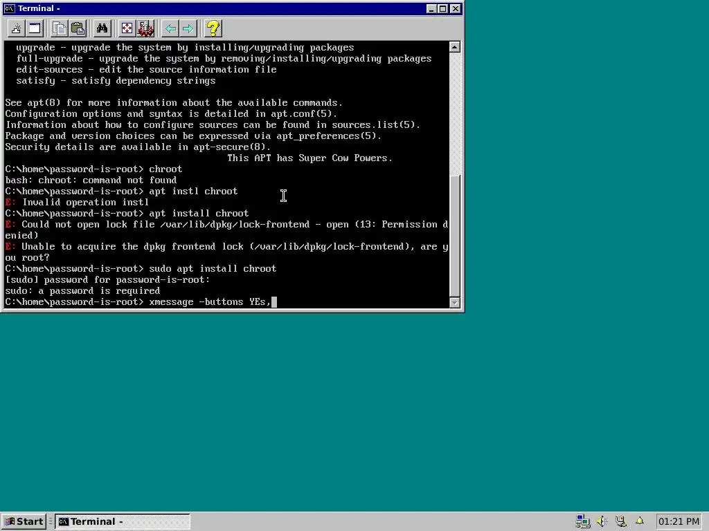This screenshot has height=531, width=709.
Task: Close the Terminal window
Action: [456, 8]
